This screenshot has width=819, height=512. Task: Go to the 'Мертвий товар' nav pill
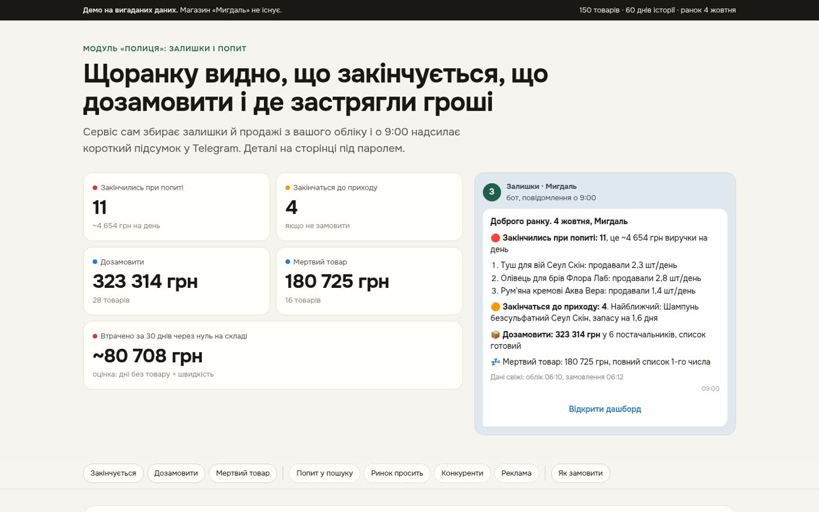(x=243, y=473)
